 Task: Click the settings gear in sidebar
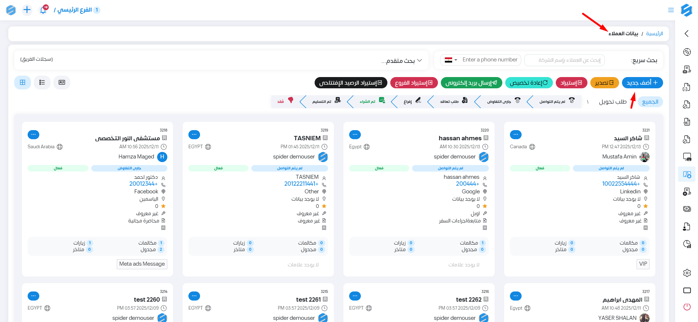coord(687,273)
